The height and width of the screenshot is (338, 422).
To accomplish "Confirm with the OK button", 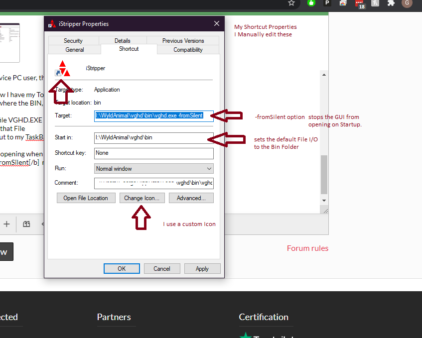I will [122, 269].
